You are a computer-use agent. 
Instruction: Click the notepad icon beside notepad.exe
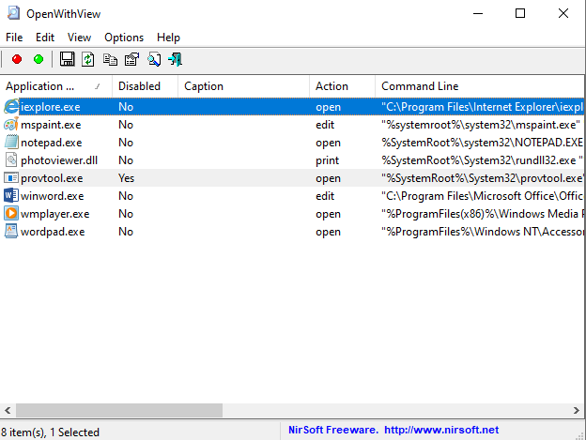11,143
